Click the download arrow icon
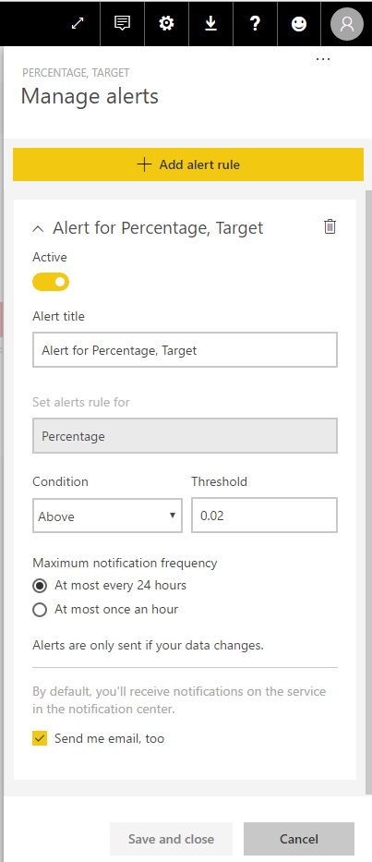 pyautogui.click(x=210, y=23)
